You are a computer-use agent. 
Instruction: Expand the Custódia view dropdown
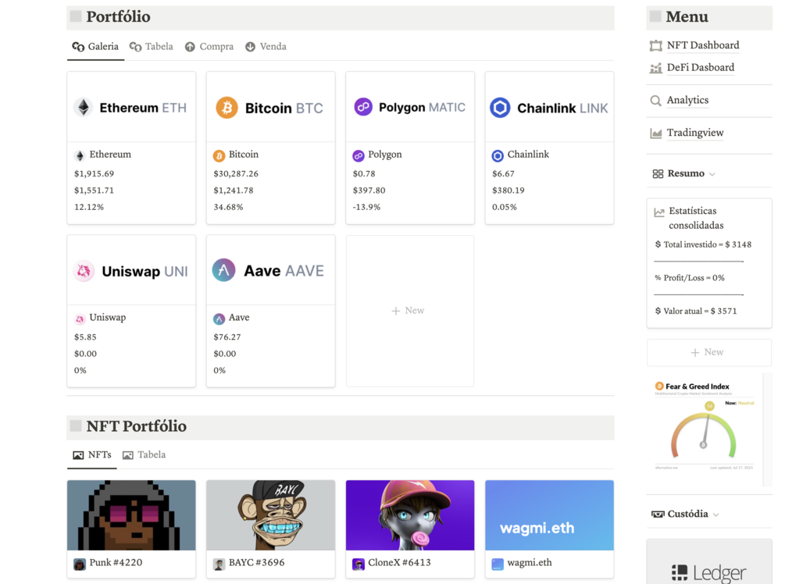tap(716, 515)
